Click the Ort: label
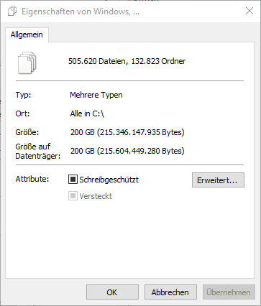Viewport: 261px width, 306px height. click(22, 113)
